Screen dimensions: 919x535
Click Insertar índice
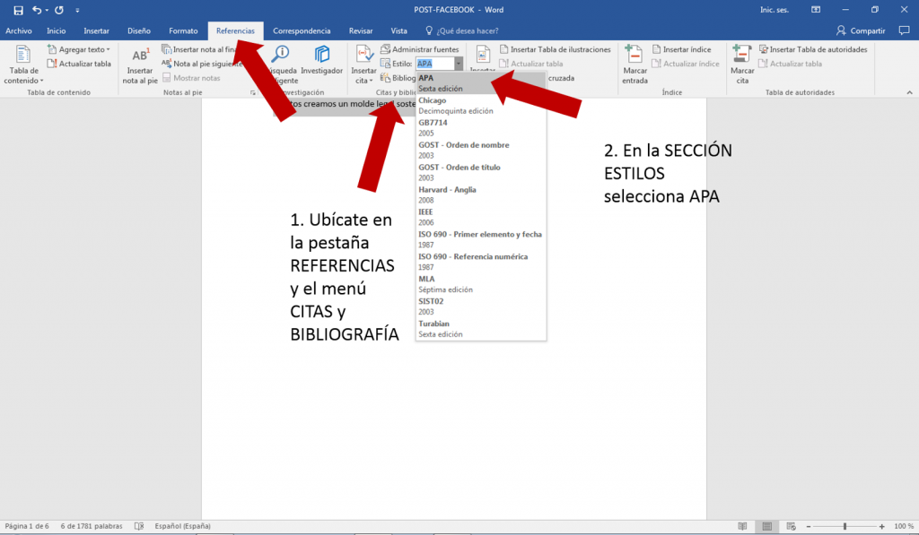click(682, 50)
